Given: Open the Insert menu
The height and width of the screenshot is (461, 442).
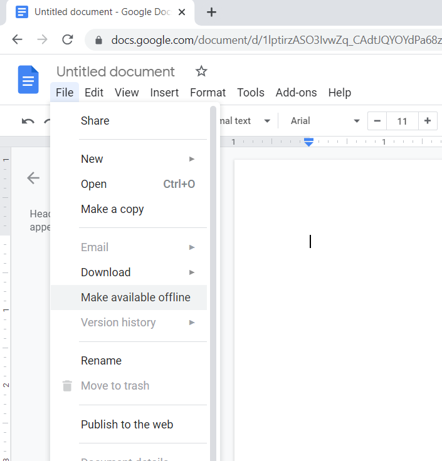Looking at the screenshot, I should point(164,92).
